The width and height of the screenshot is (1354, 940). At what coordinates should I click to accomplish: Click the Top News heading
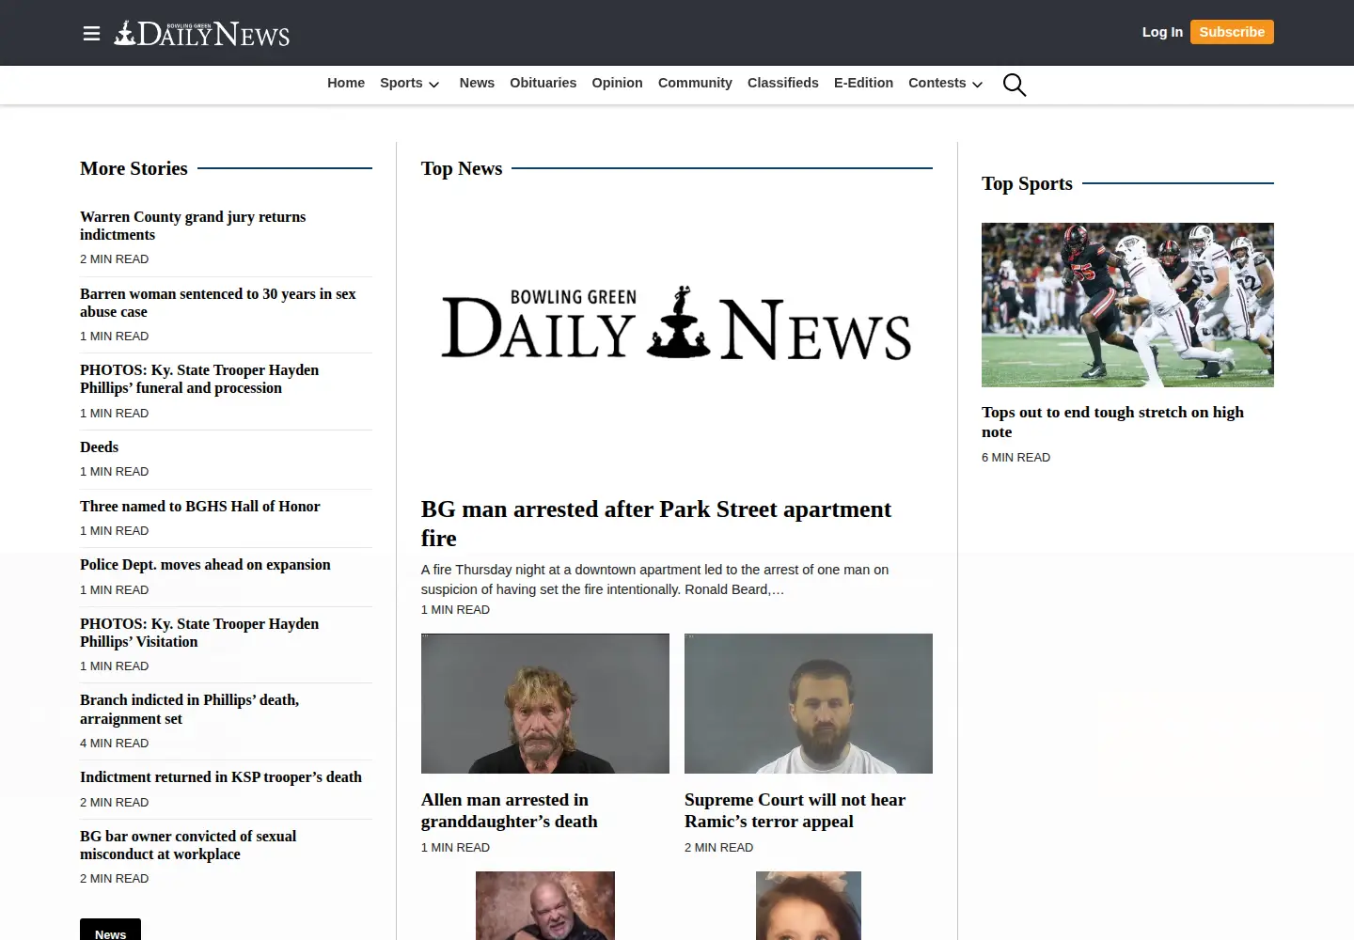click(462, 168)
